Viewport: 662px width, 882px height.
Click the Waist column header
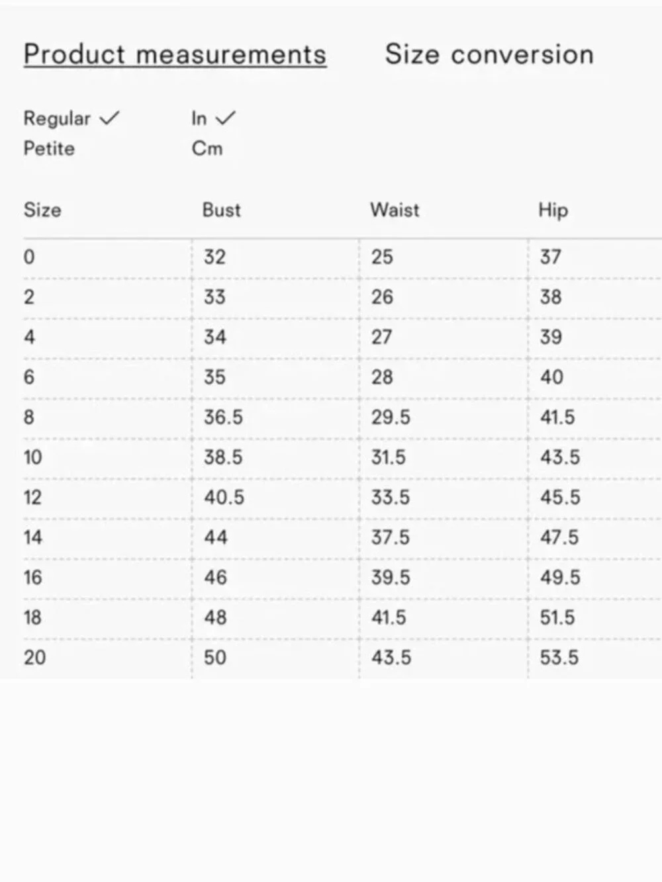tap(395, 210)
